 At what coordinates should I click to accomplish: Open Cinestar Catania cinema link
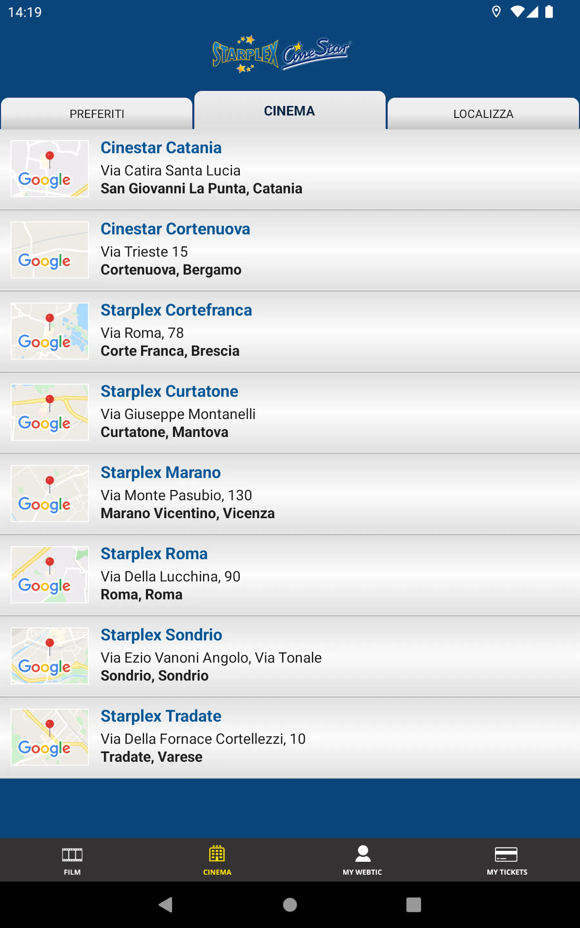tap(161, 148)
